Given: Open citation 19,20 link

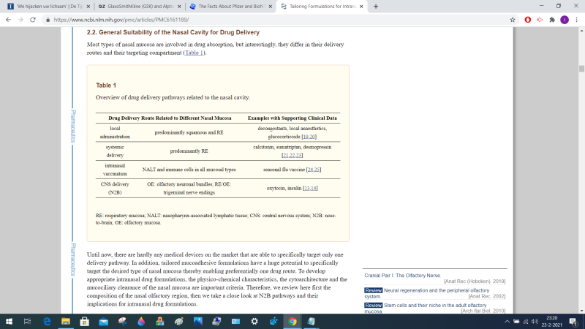Looking at the screenshot, I should tap(309, 137).
